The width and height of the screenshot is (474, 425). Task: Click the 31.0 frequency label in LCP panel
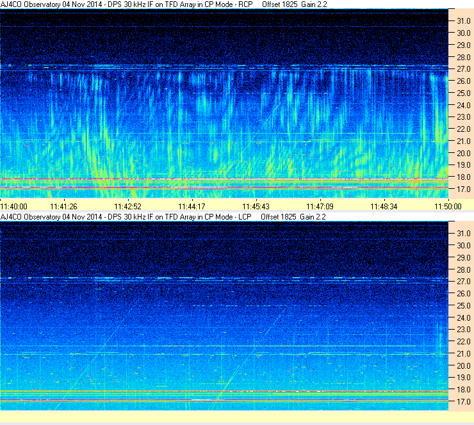(x=464, y=234)
